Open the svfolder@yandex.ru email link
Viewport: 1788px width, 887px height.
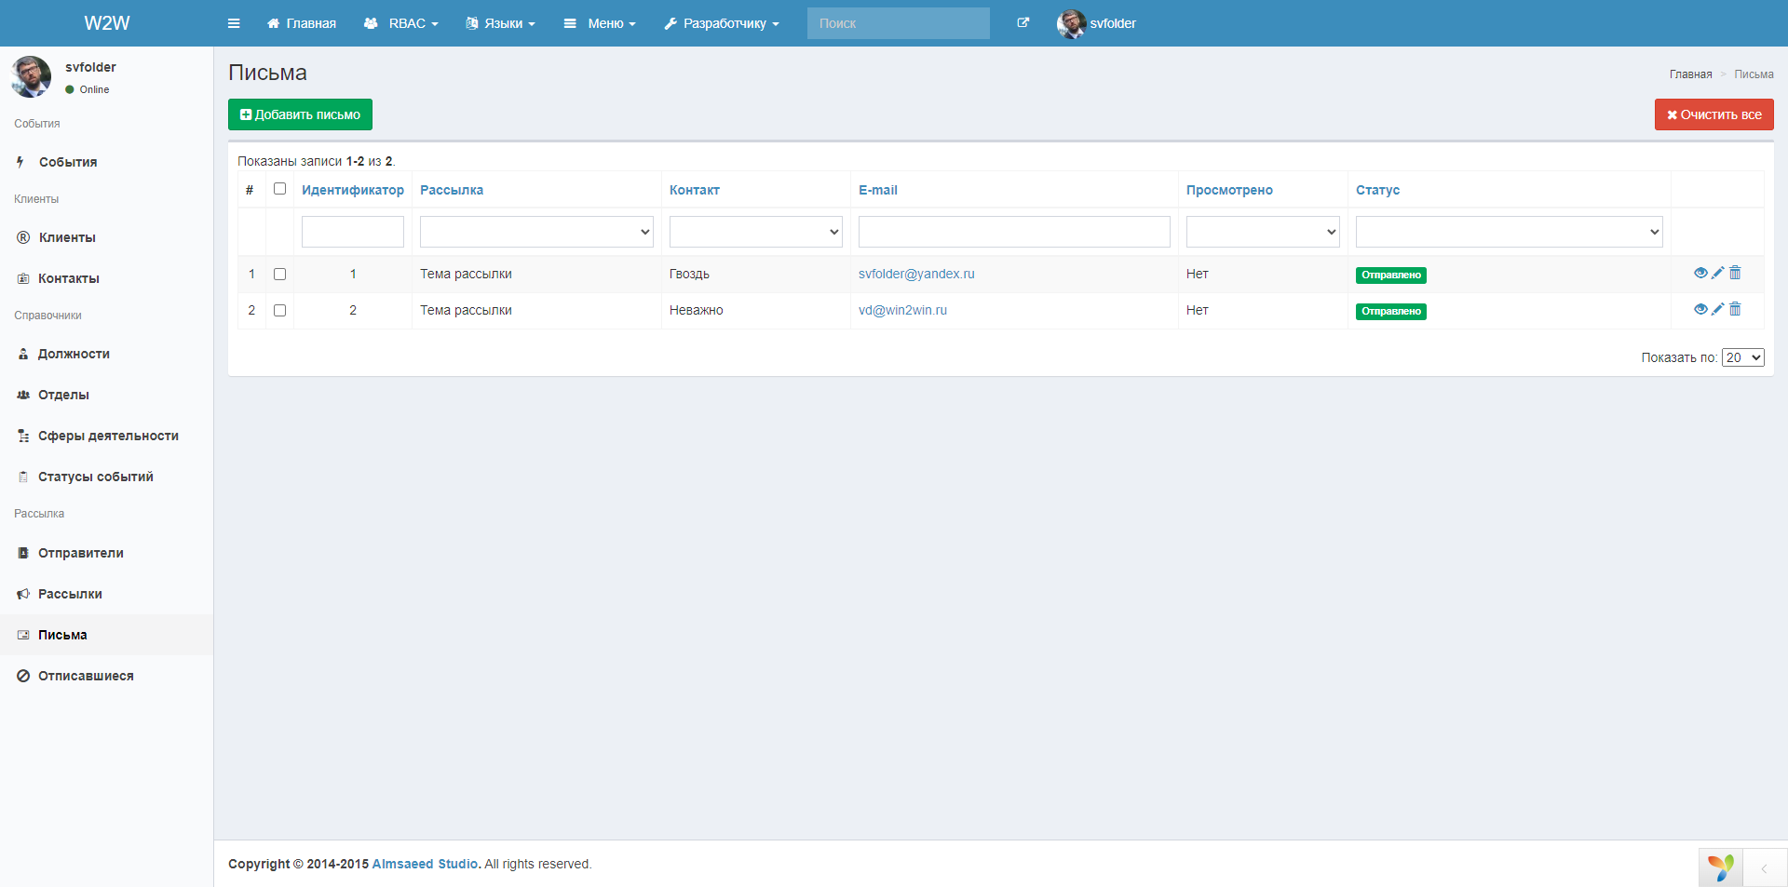click(916, 274)
